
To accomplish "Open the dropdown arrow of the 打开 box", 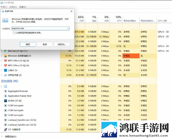I will (x=68, y=28).
